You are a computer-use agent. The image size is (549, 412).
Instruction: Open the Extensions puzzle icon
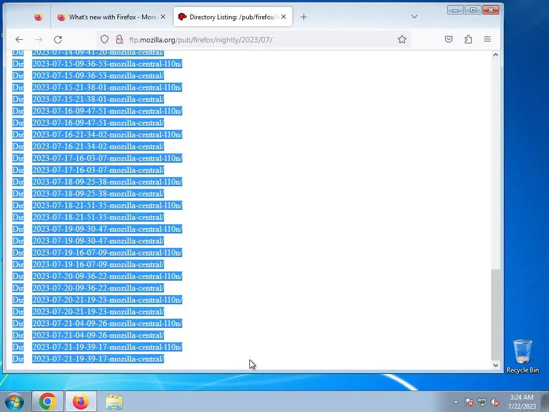point(468,39)
